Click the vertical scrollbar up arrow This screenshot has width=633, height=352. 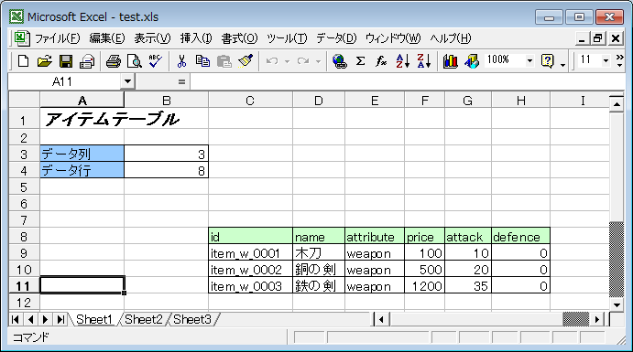617,105
